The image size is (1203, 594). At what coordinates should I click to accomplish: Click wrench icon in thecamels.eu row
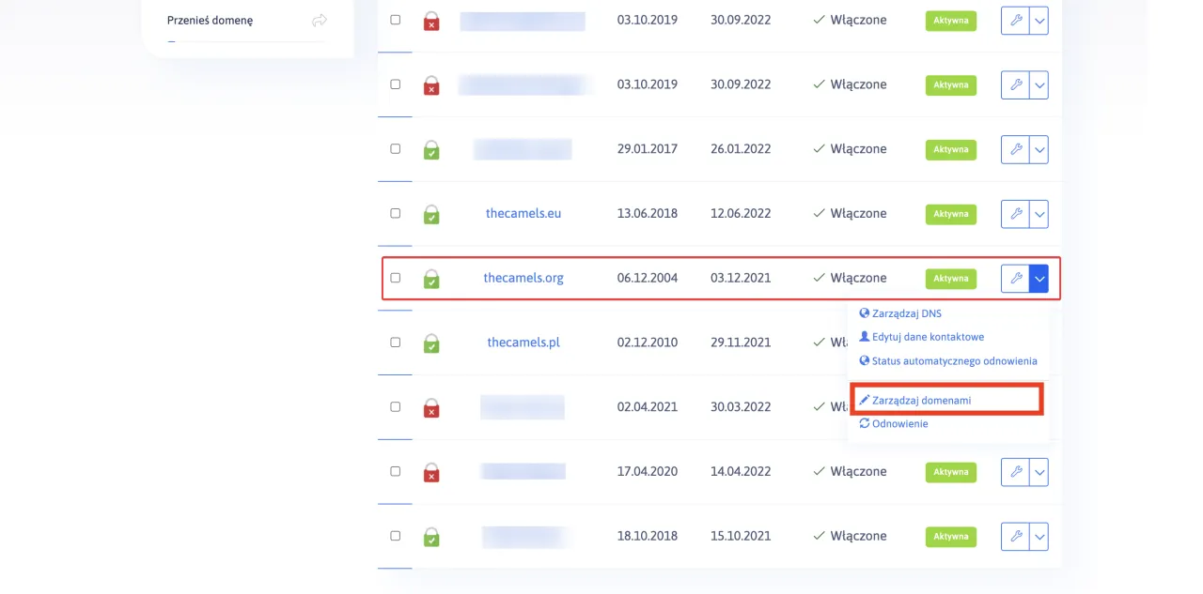click(x=1015, y=214)
